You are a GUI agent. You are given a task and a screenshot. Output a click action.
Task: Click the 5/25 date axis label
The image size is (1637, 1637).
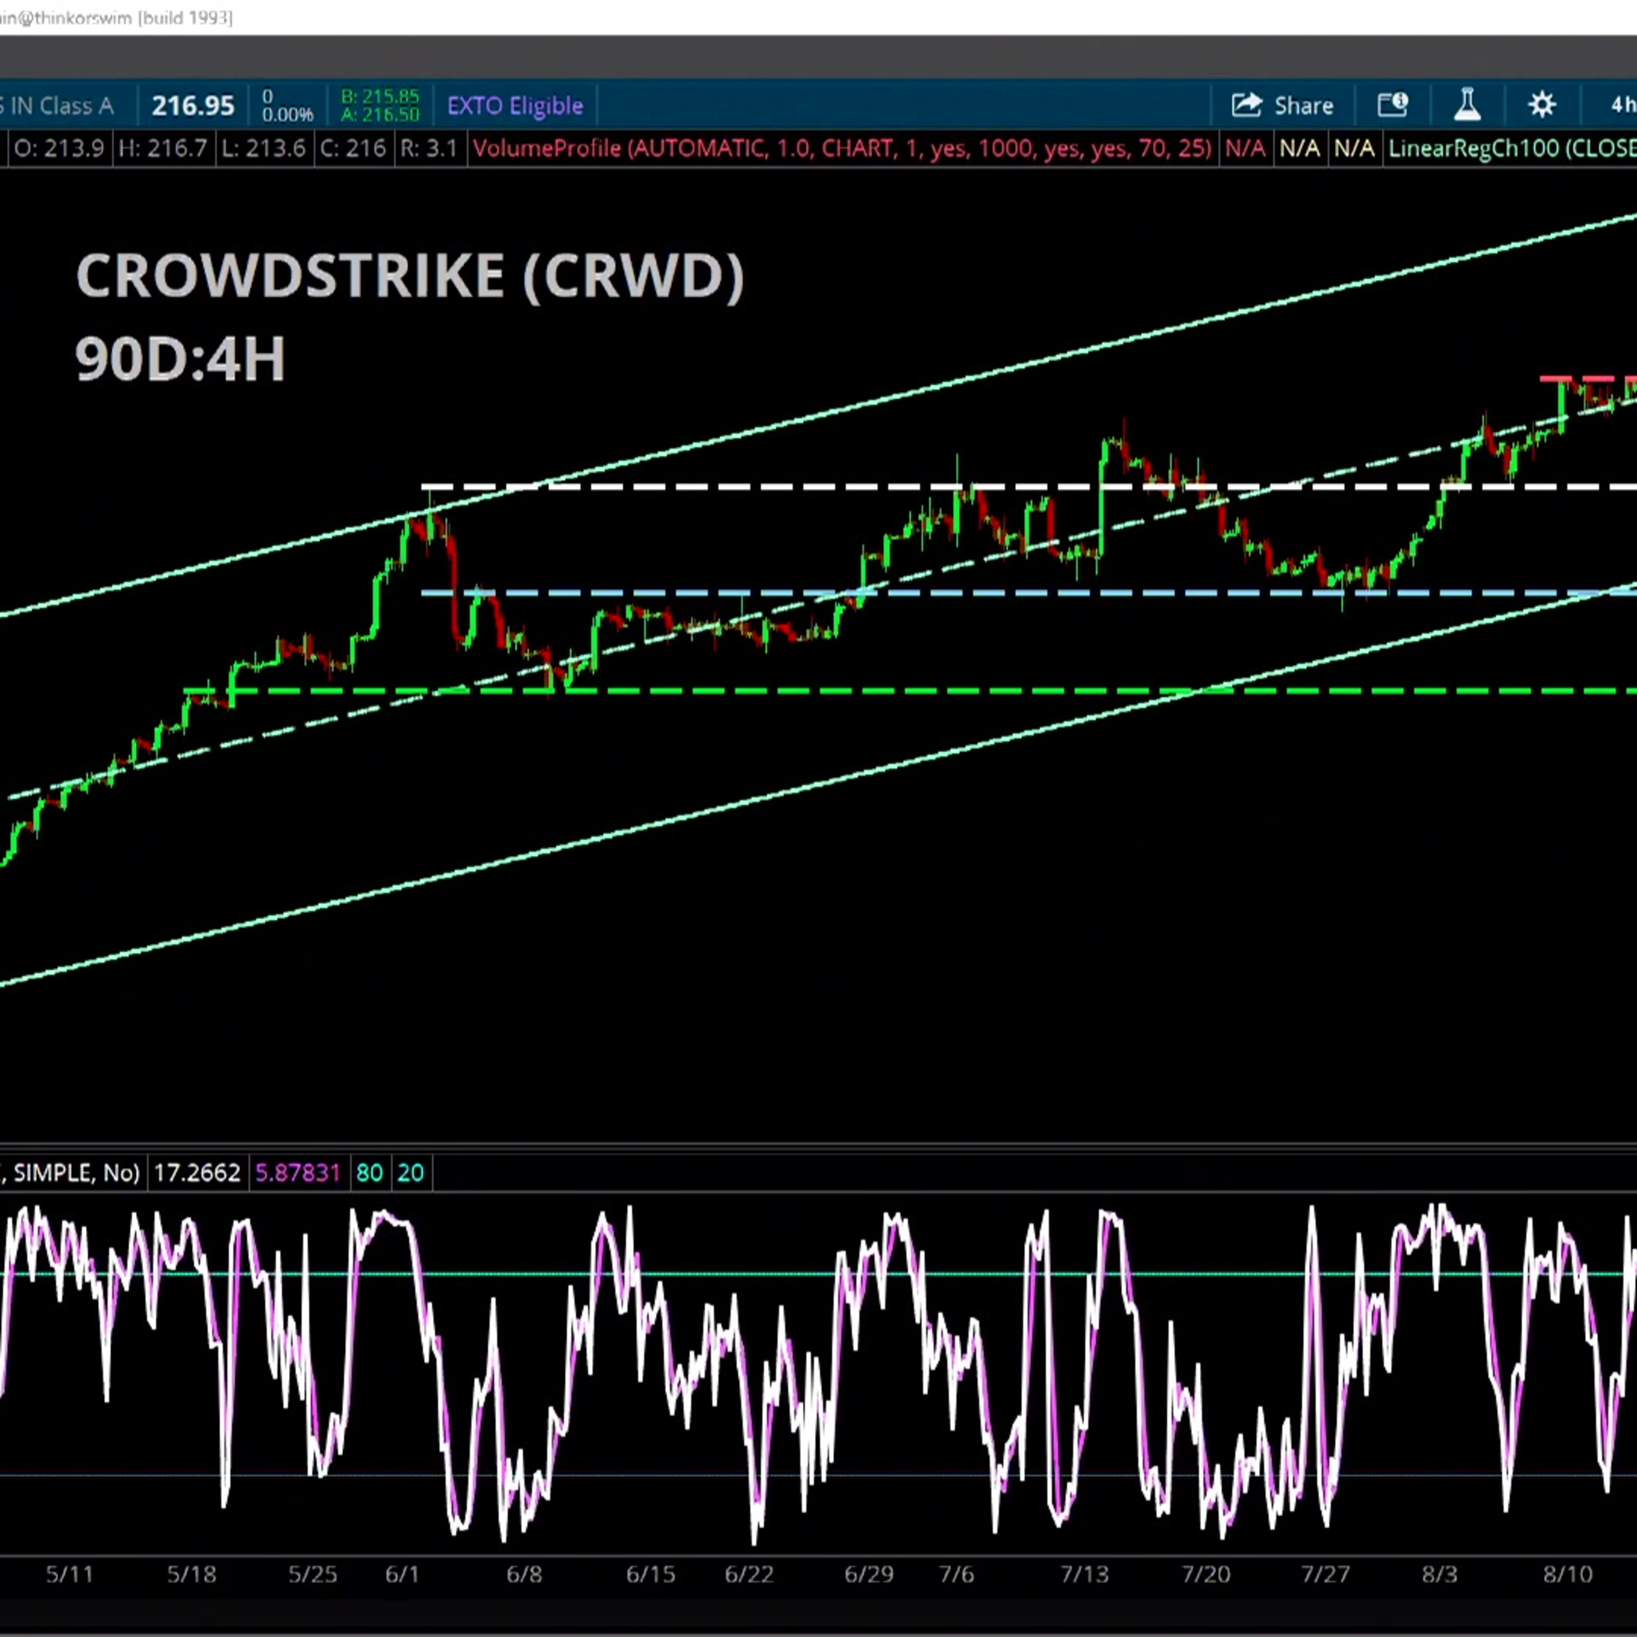[x=313, y=1574]
